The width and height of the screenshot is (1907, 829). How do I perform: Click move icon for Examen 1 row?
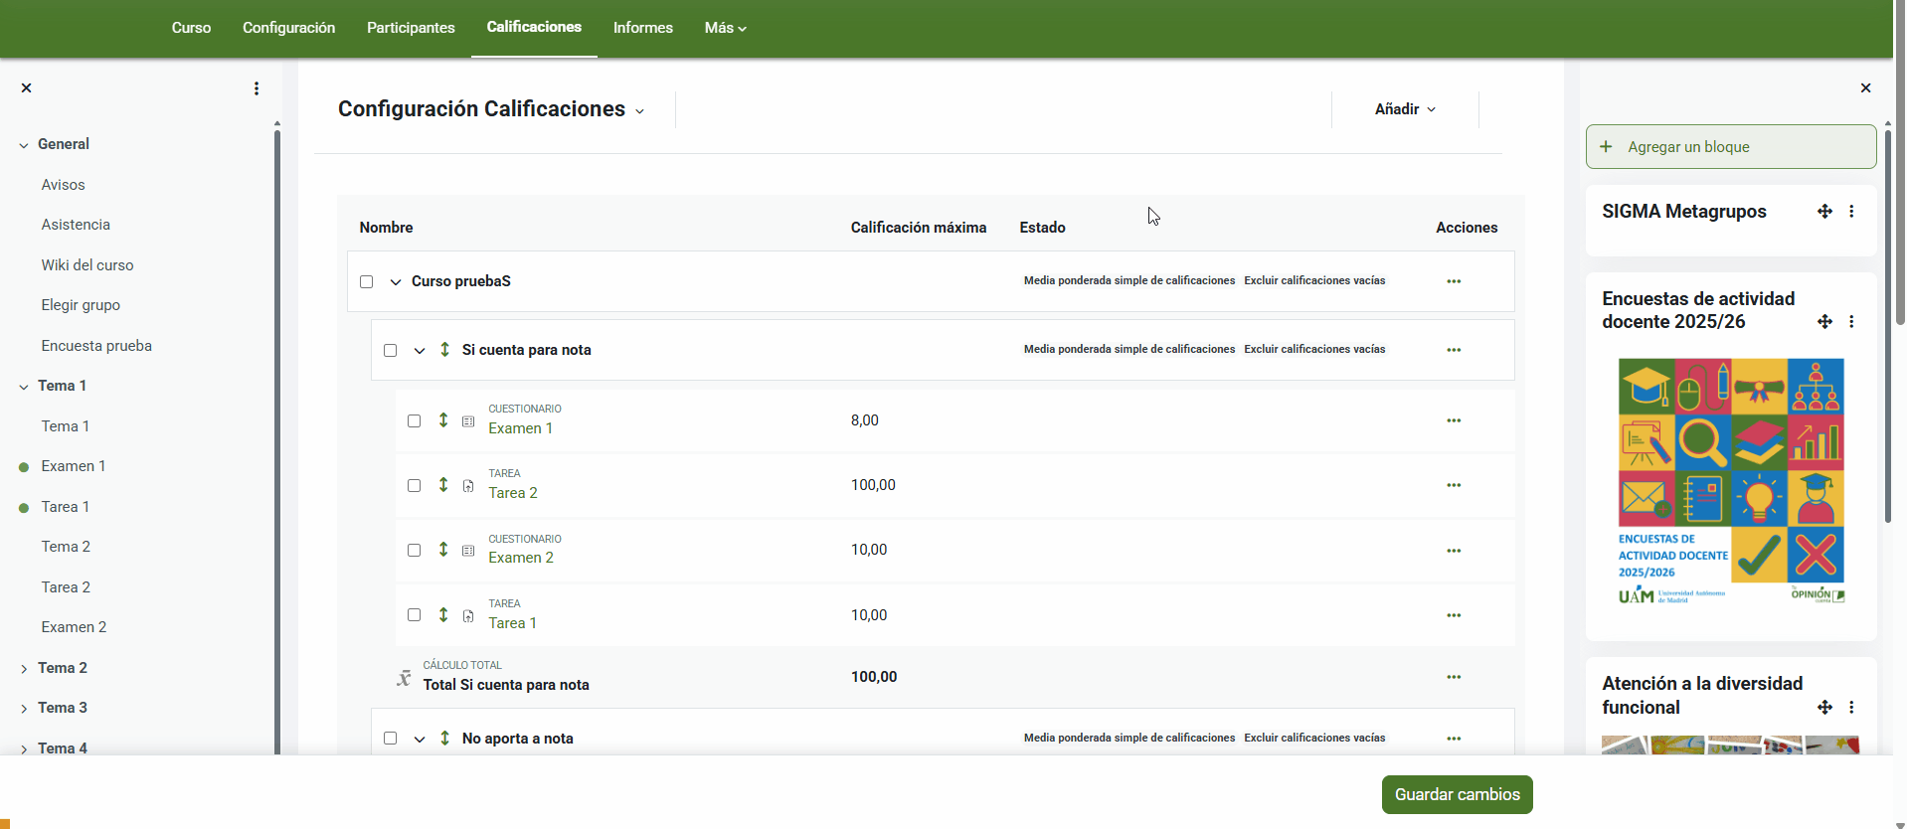[443, 420]
